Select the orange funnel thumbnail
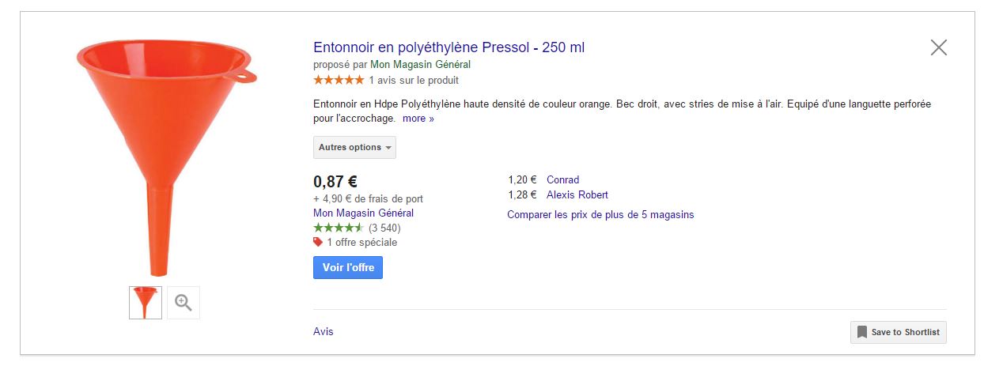984x366 pixels. 146,303
